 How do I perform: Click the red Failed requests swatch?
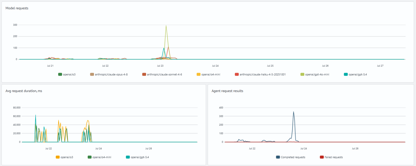pos(322,157)
